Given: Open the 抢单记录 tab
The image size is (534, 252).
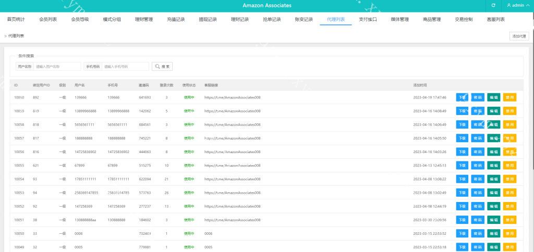Looking at the screenshot, I should click(x=272, y=19).
